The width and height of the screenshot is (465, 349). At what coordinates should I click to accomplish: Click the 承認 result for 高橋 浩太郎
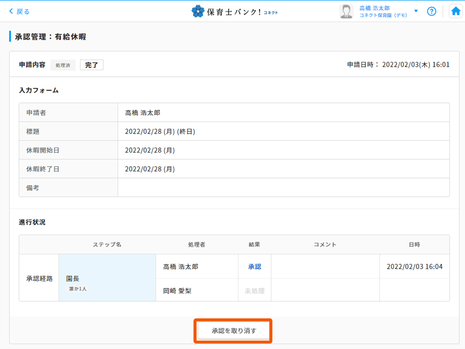click(x=255, y=267)
